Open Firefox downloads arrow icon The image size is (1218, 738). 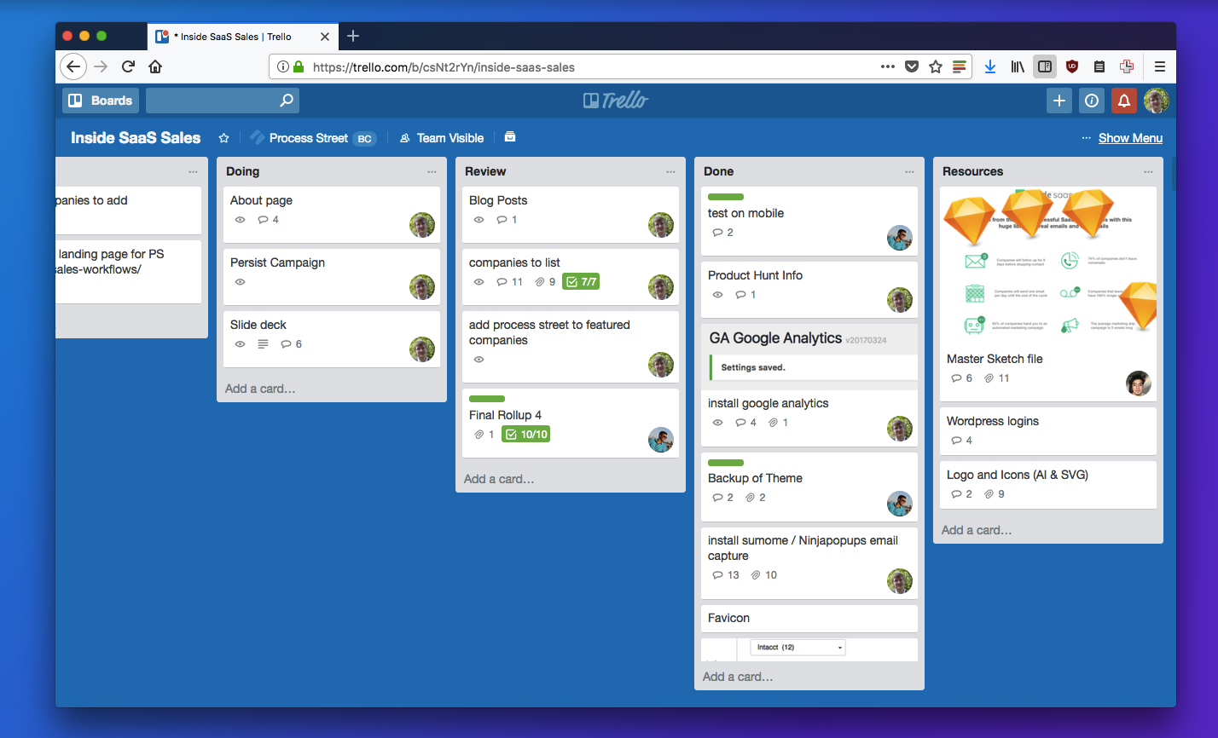coord(990,66)
